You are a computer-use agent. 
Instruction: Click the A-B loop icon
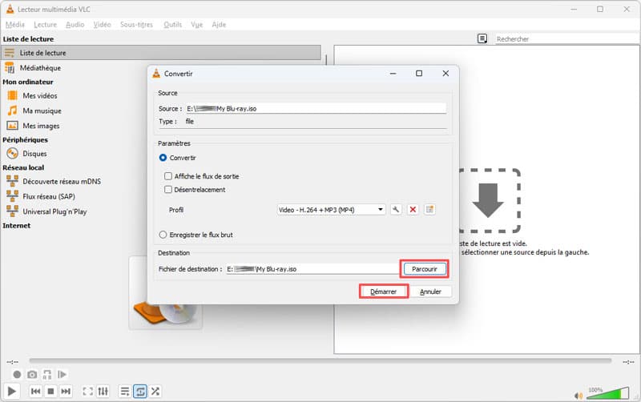(47, 374)
